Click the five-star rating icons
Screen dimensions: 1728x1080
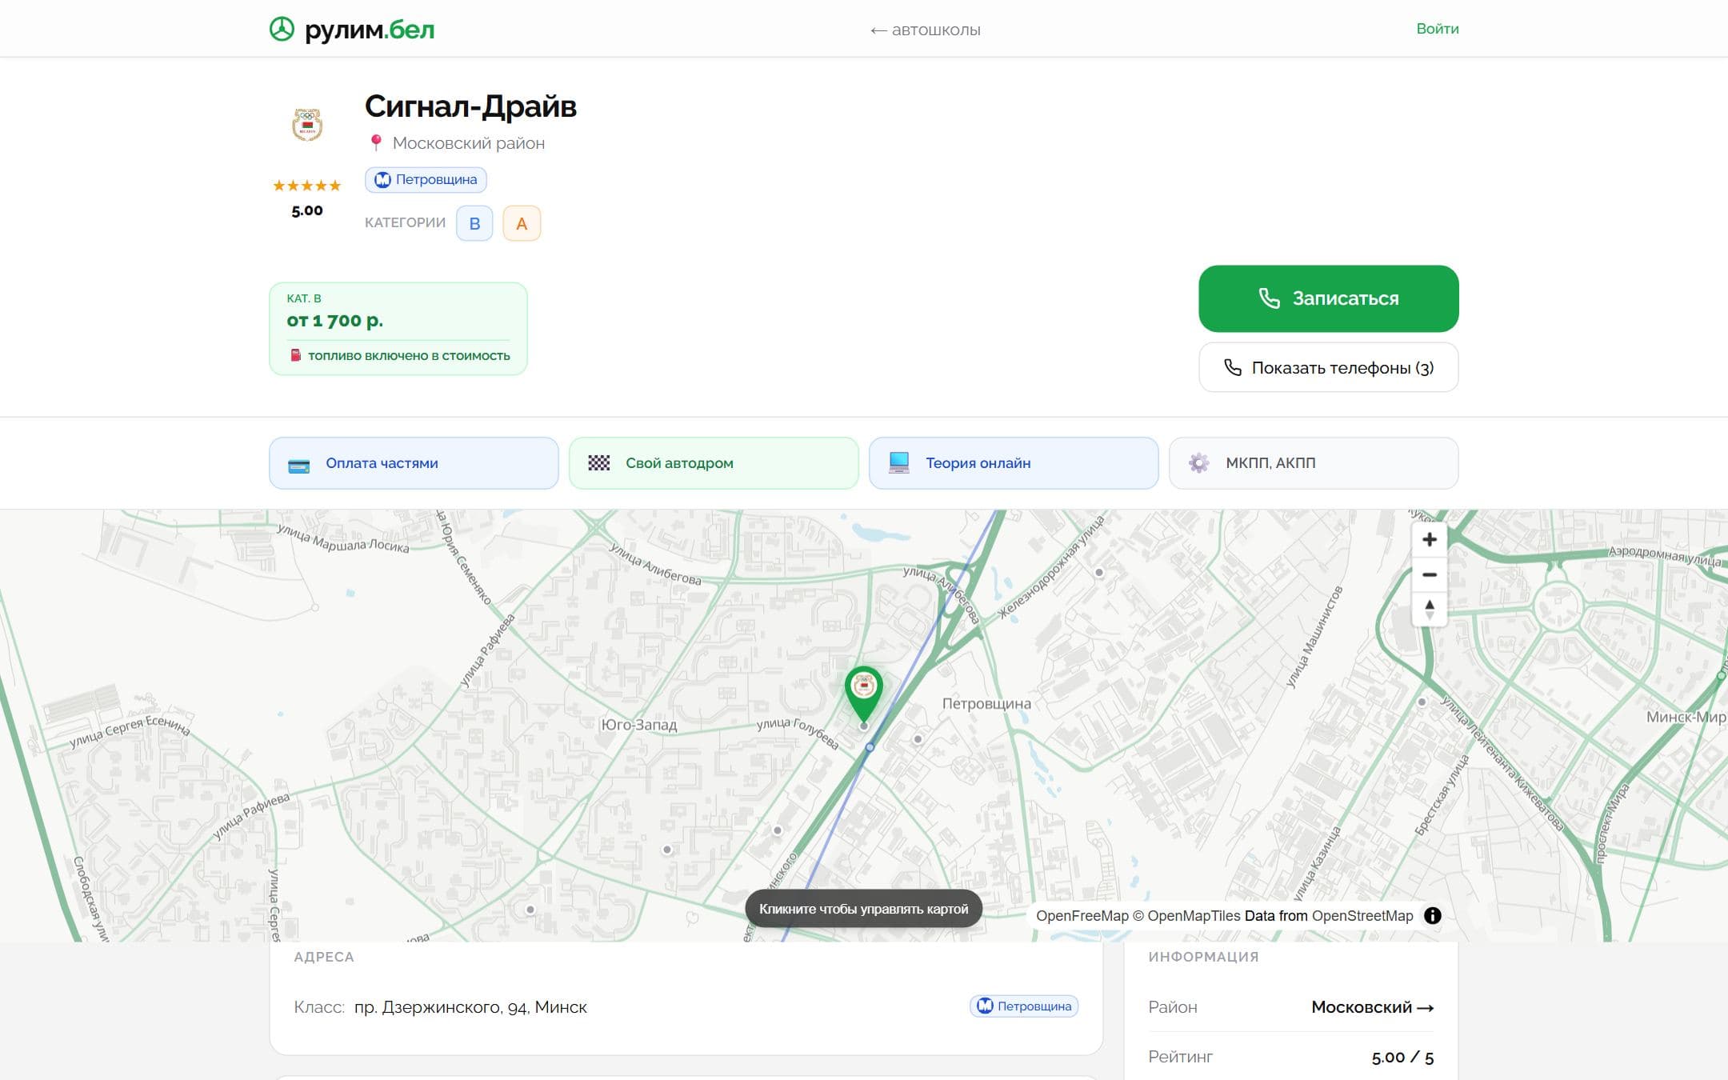tap(307, 186)
